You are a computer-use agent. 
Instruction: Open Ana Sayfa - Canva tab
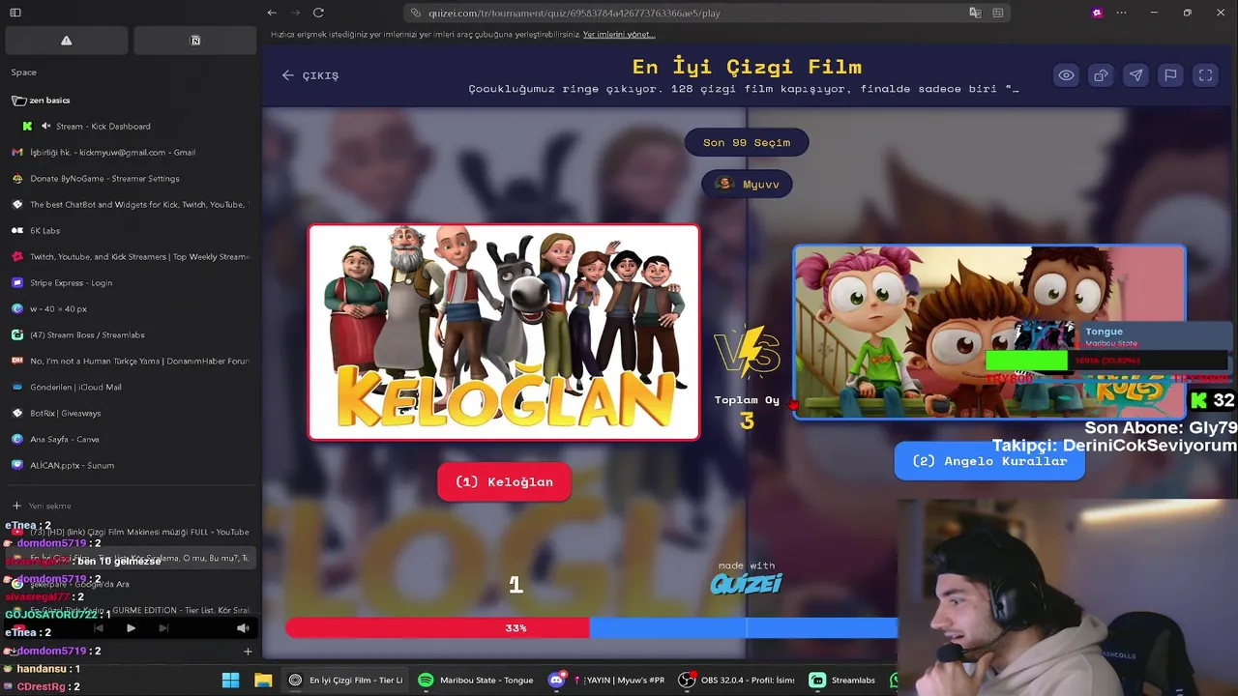tap(130, 440)
